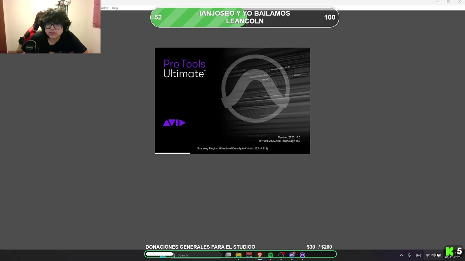Open File Explorer from the taskbar

pyautogui.click(x=239, y=255)
